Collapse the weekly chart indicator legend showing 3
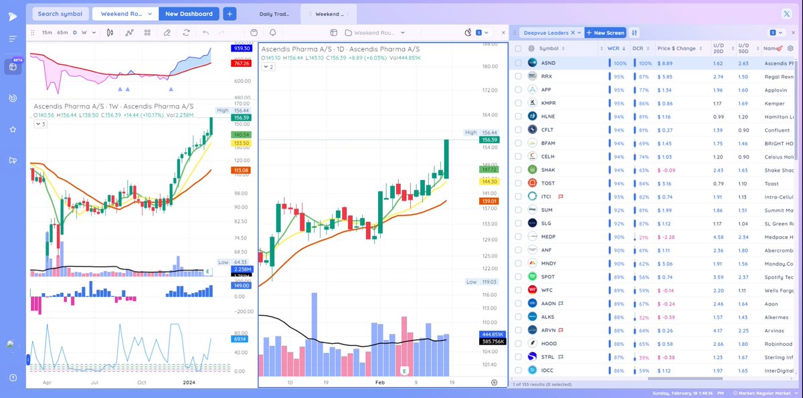The image size is (803, 398). click(x=39, y=124)
